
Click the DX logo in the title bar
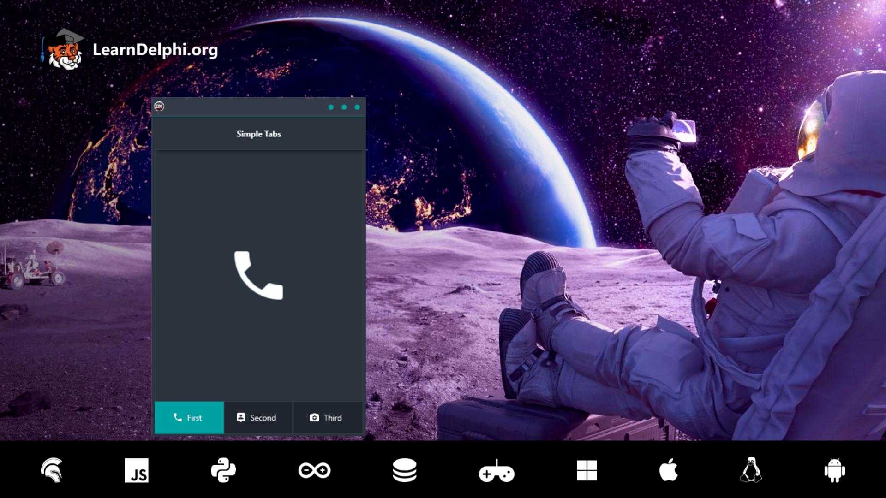159,106
